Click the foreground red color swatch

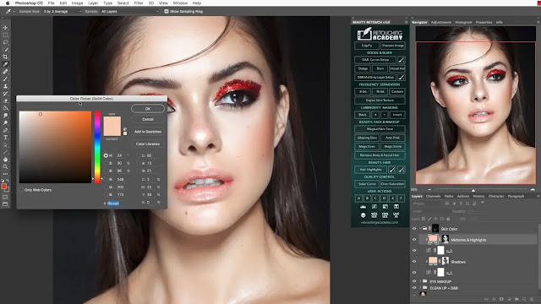tap(3, 187)
